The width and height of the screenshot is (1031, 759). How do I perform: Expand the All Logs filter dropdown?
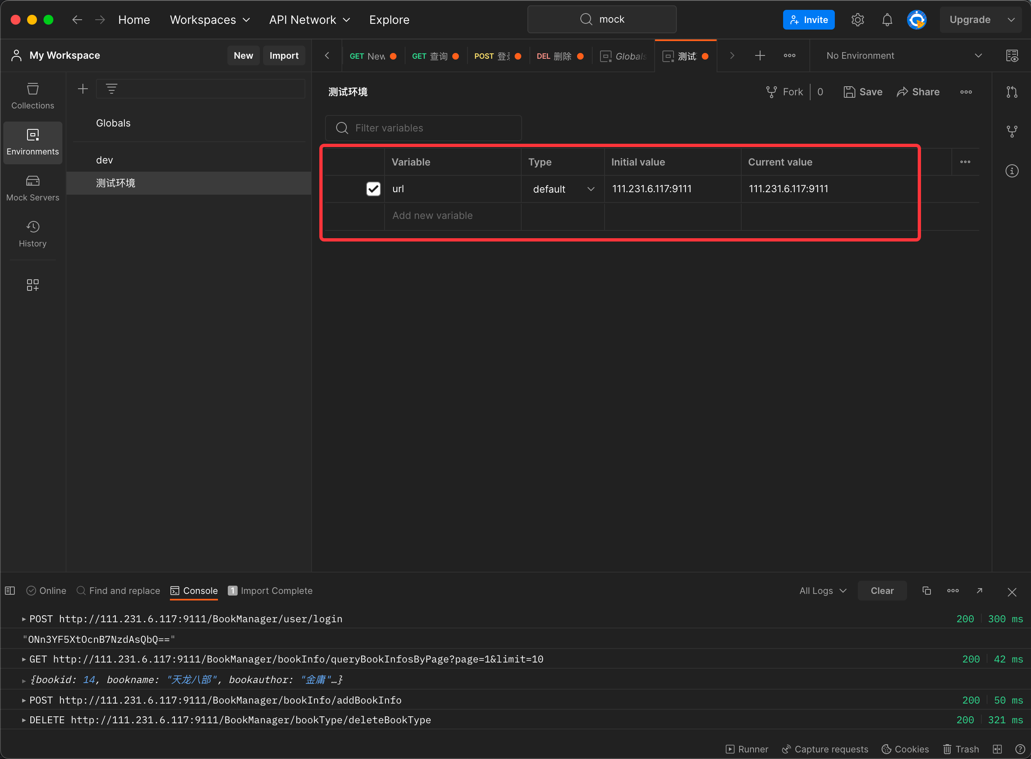(x=822, y=591)
